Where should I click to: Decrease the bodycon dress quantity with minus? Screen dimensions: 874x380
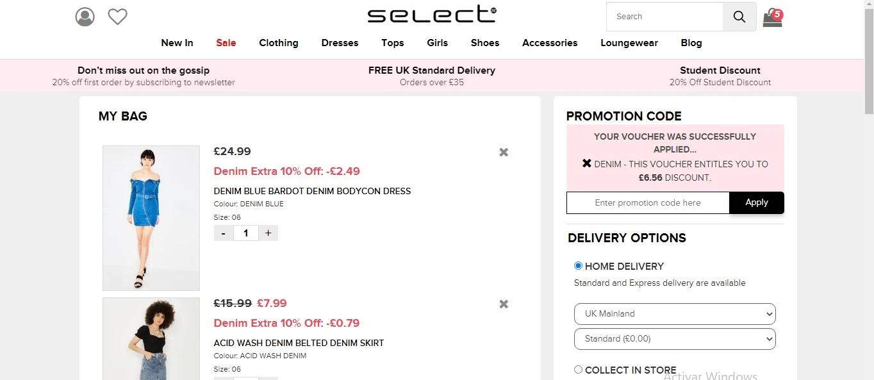223,233
